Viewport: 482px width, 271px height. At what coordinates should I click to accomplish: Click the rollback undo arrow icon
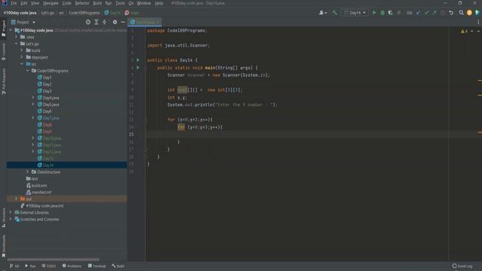click(x=451, y=13)
